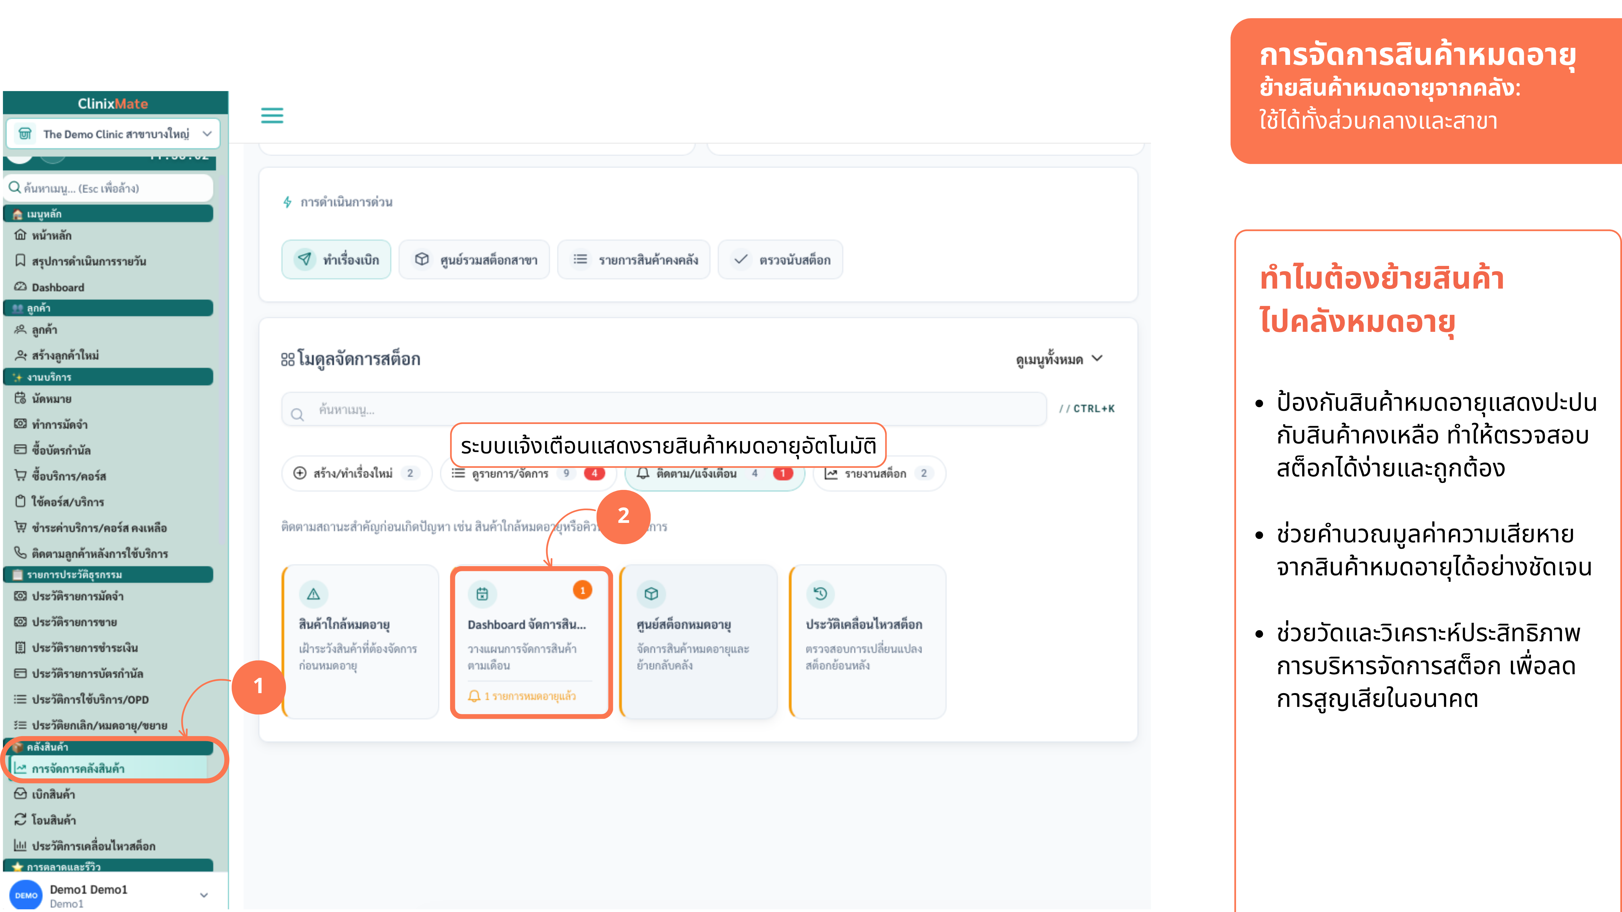Click the lightning icon beside การดำเนินการด่วน

pos(288,202)
